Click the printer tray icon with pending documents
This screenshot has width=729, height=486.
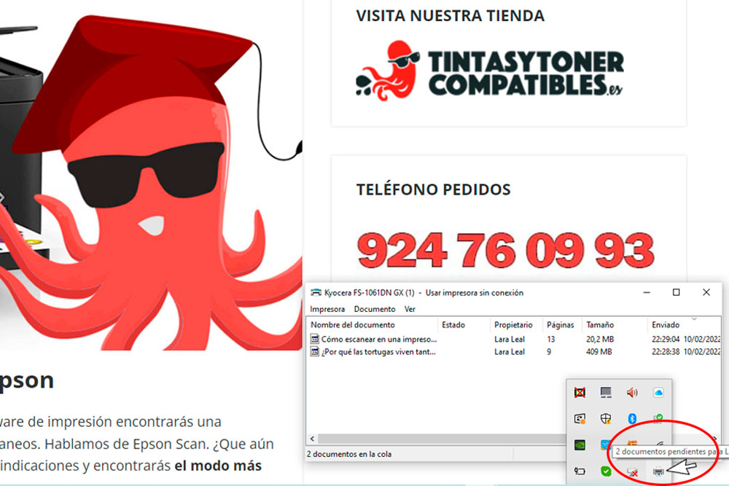[x=658, y=471]
